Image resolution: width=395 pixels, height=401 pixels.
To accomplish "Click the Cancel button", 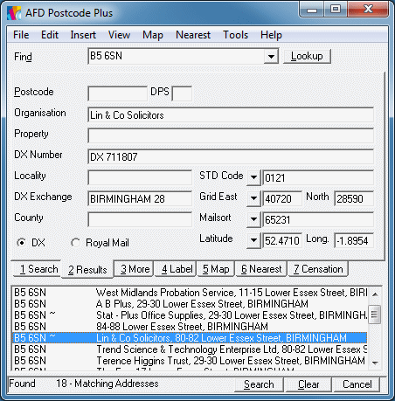I will [357, 384].
